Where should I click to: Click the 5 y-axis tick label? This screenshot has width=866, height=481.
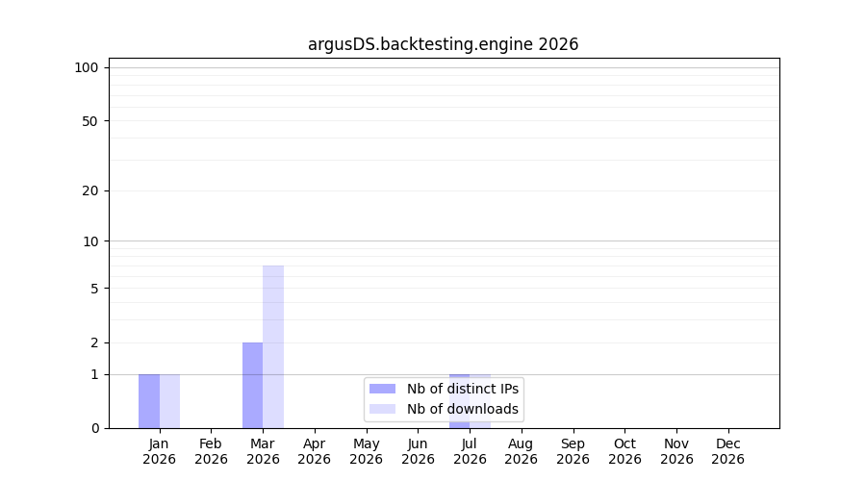(94, 289)
